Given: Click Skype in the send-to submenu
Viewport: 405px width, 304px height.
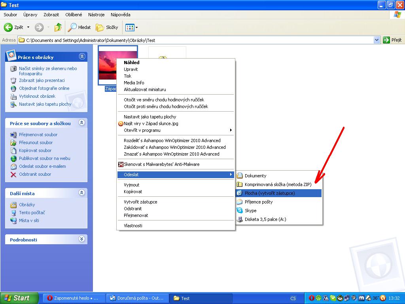Looking at the screenshot, I should click(250, 211).
